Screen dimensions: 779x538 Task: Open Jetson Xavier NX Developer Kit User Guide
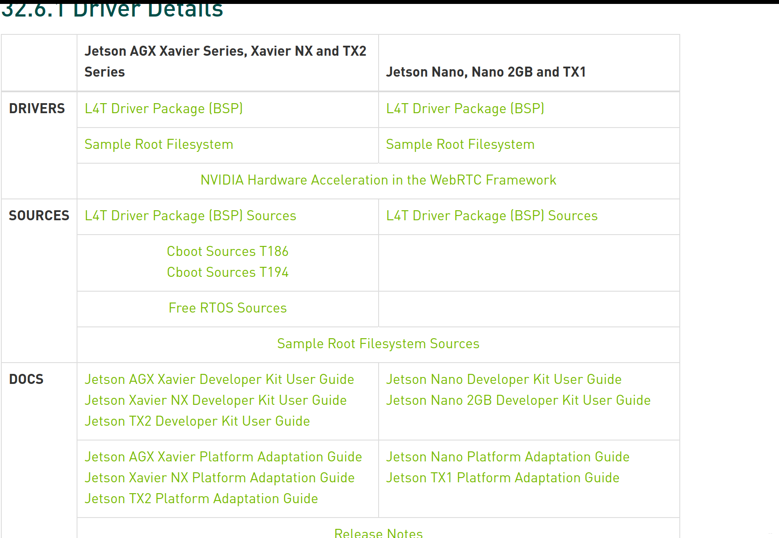pyautogui.click(x=216, y=400)
